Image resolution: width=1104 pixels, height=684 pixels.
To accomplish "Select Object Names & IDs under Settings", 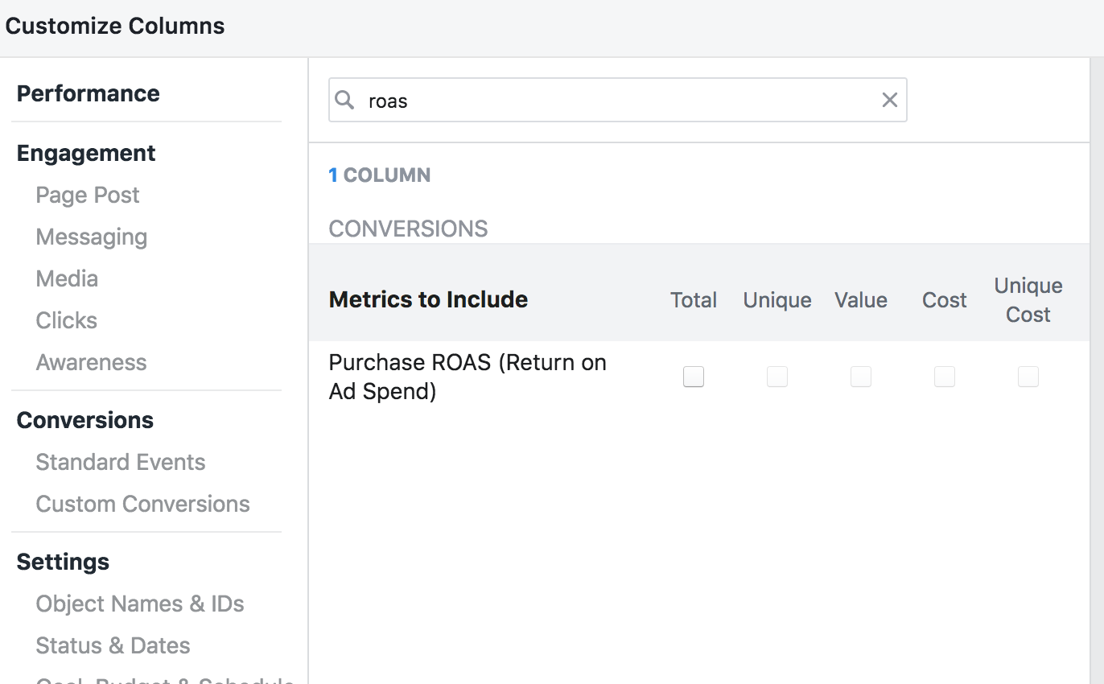I will pyautogui.click(x=139, y=604).
